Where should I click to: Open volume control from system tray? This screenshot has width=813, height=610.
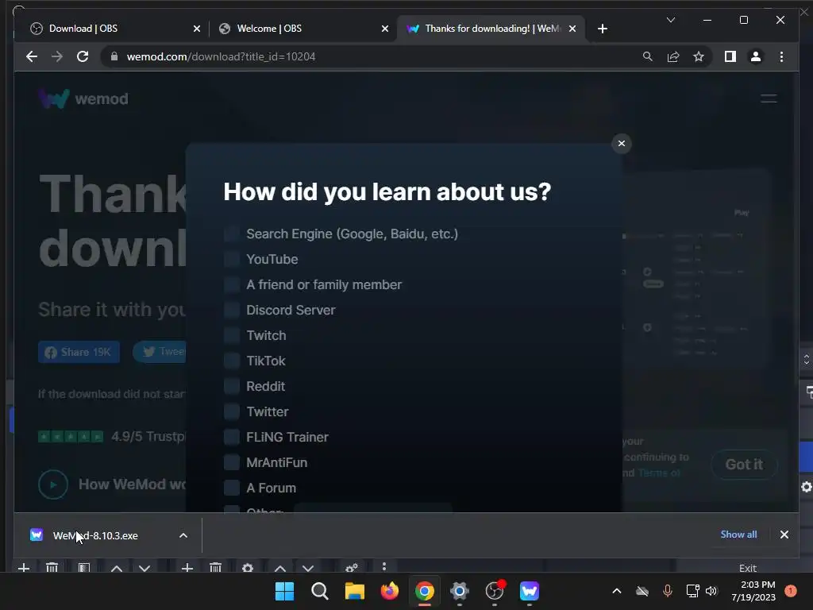[x=711, y=591]
